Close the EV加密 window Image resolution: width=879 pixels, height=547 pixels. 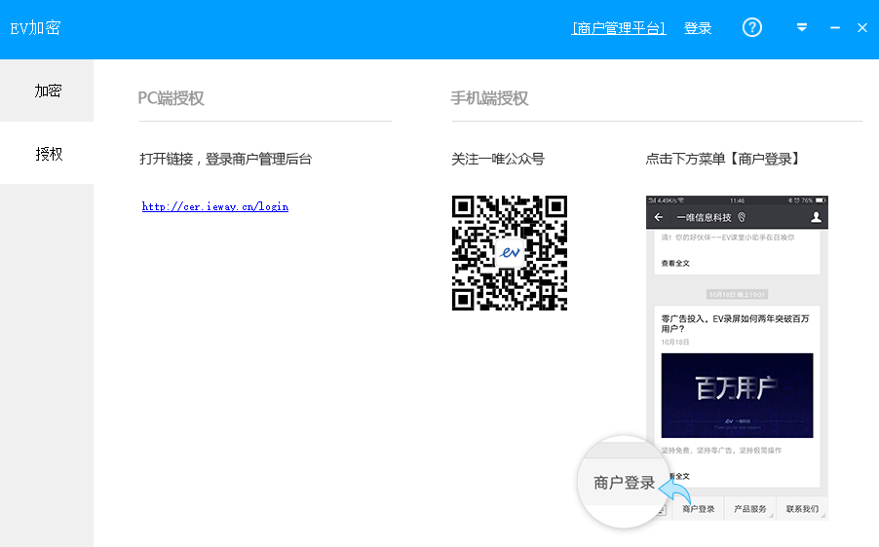click(862, 27)
